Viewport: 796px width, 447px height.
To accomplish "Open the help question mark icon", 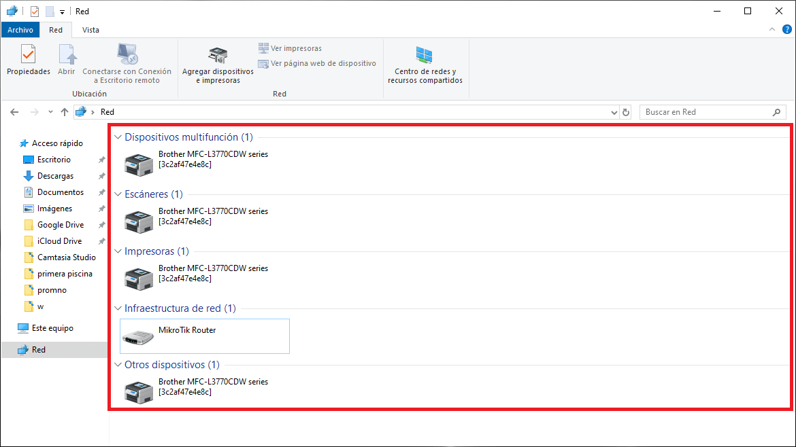I will click(x=787, y=29).
